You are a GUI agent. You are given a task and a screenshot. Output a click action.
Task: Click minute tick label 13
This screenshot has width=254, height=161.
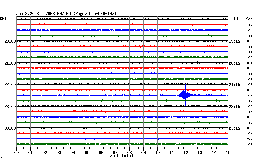coord(200,153)
